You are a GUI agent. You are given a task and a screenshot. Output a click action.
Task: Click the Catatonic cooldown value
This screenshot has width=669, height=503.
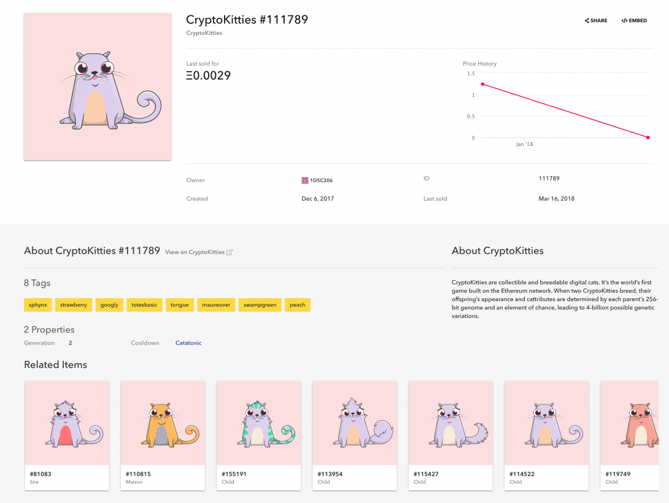click(x=188, y=343)
